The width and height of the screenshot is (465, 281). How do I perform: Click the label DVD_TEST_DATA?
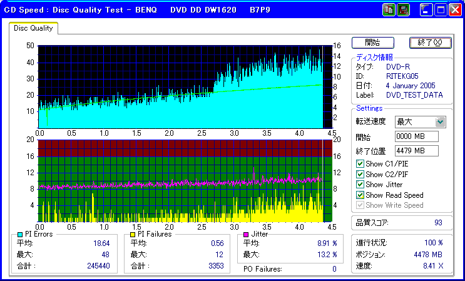coord(414,95)
